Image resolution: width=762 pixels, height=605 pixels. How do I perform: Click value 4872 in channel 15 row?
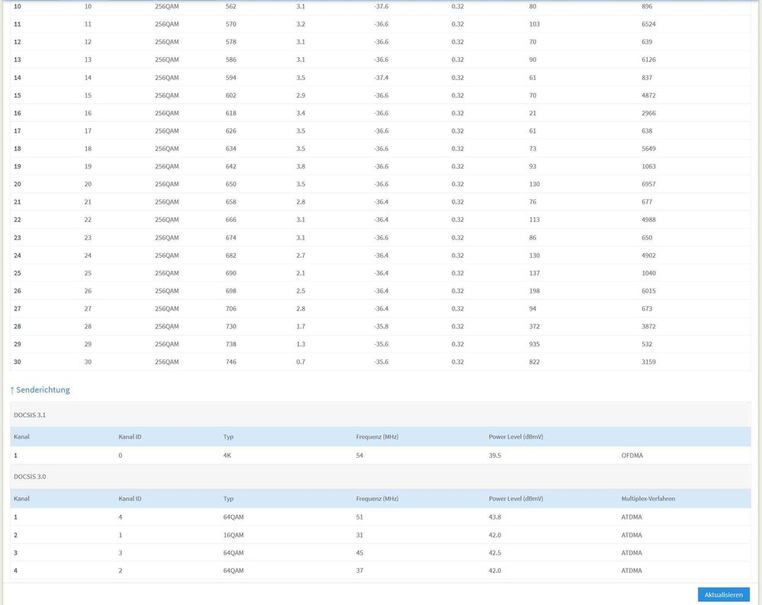(648, 95)
